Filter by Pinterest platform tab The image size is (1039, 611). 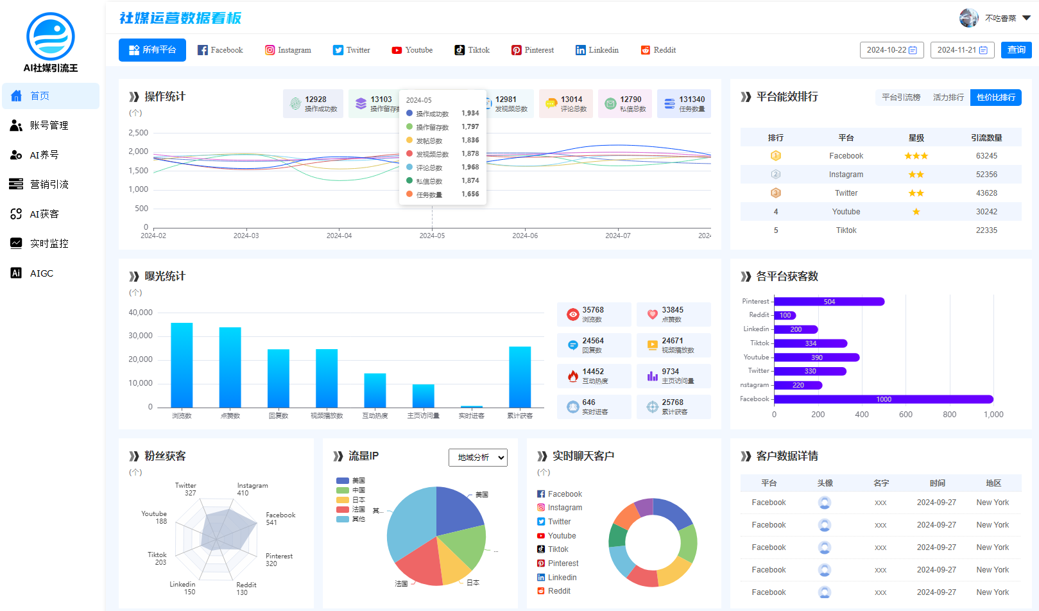[x=533, y=50]
